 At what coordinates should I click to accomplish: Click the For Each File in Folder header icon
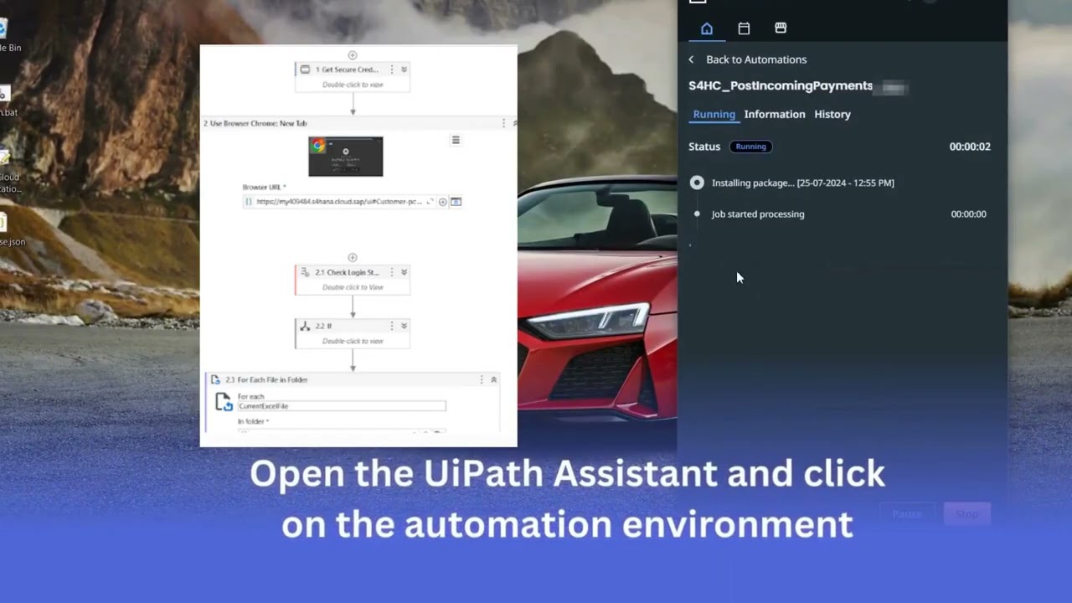[215, 379]
